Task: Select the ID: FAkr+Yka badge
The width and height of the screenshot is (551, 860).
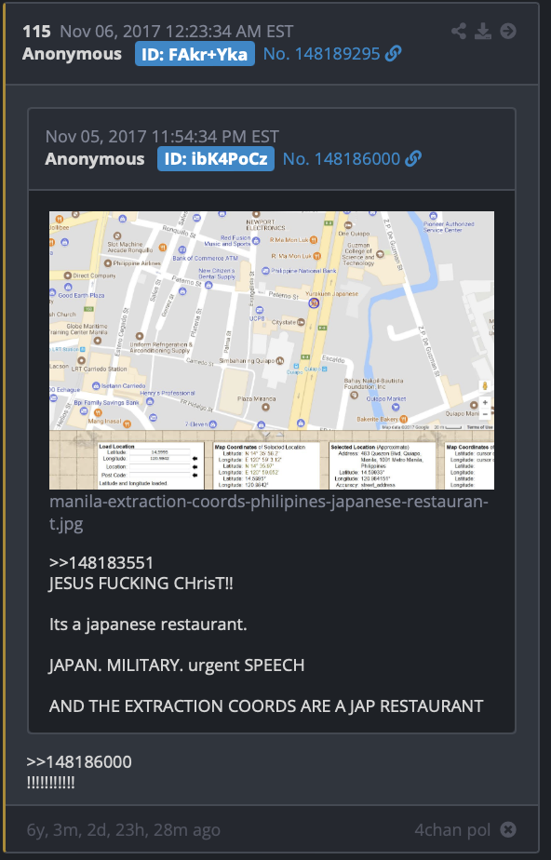Action: pos(195,54)
